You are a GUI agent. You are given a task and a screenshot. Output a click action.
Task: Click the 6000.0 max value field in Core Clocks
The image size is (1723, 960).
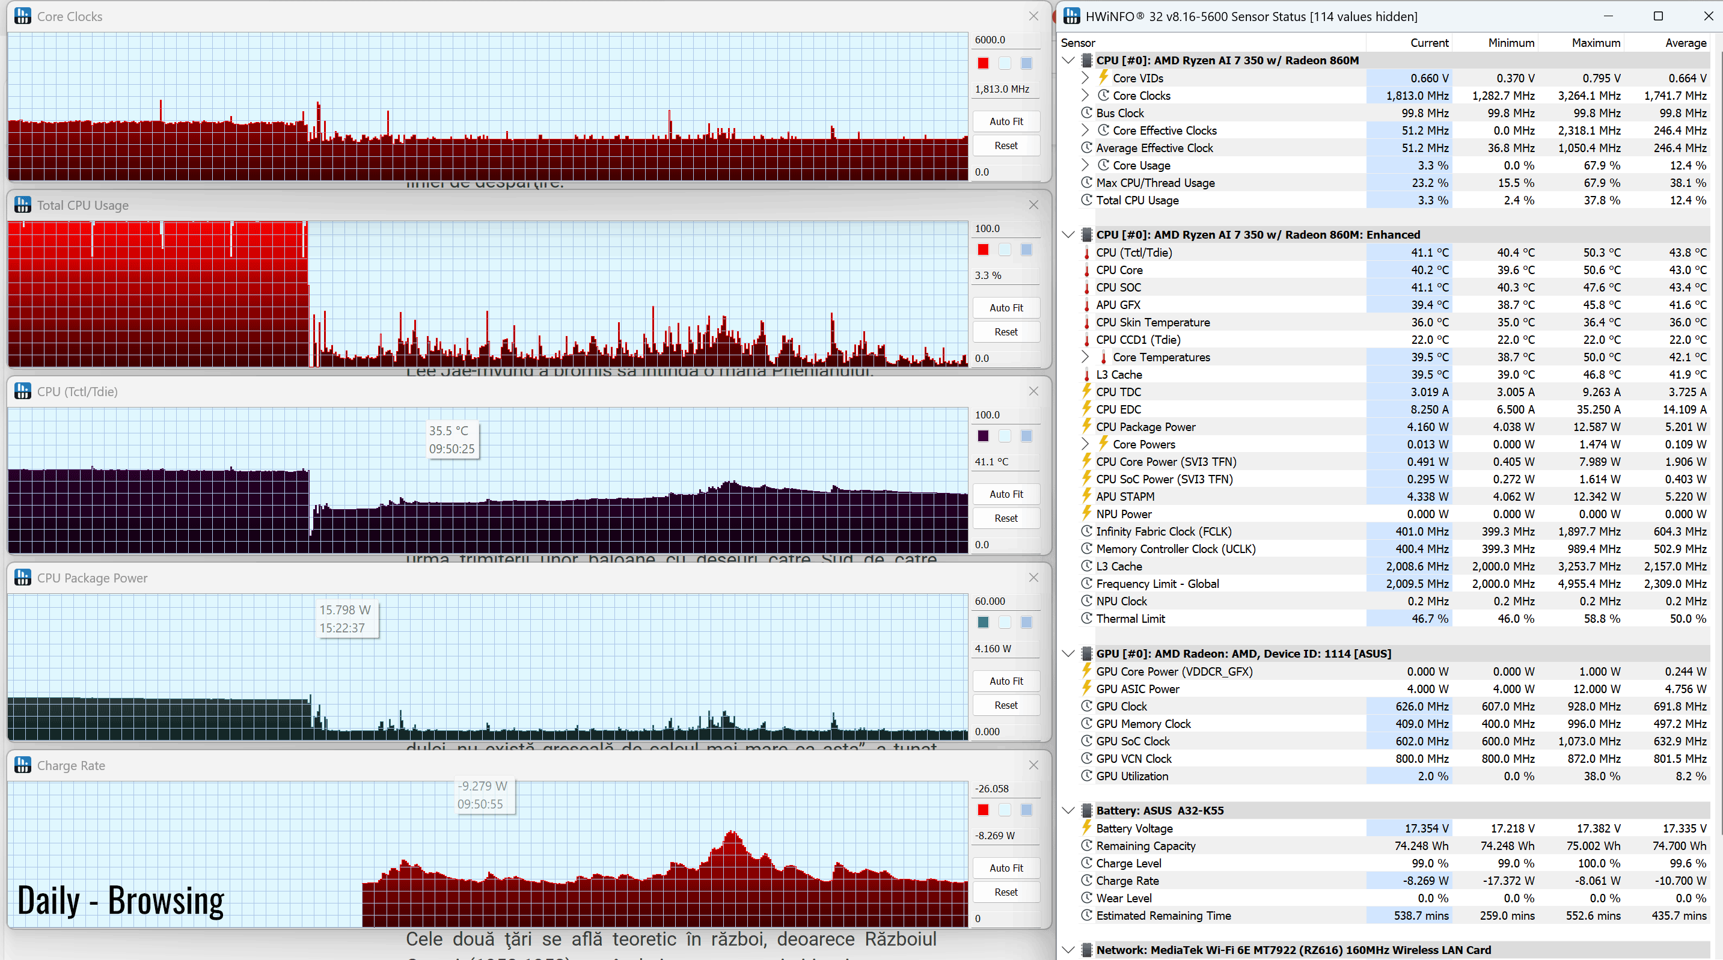[1006, 40]
